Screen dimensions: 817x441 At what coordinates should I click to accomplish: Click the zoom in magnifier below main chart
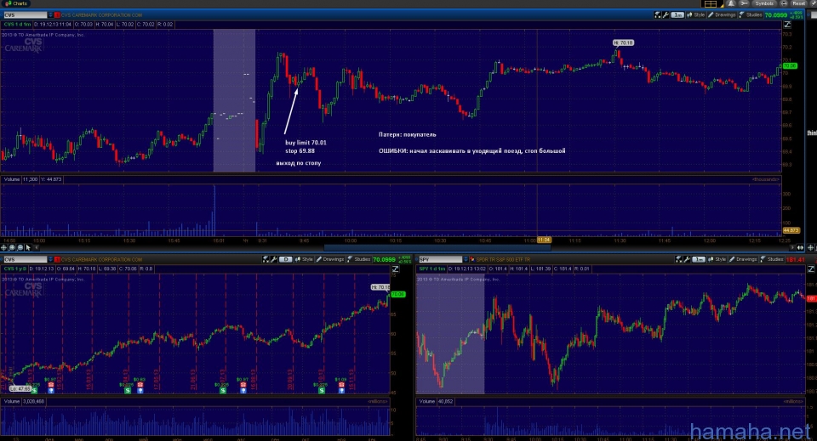click(x=12, y=247)
